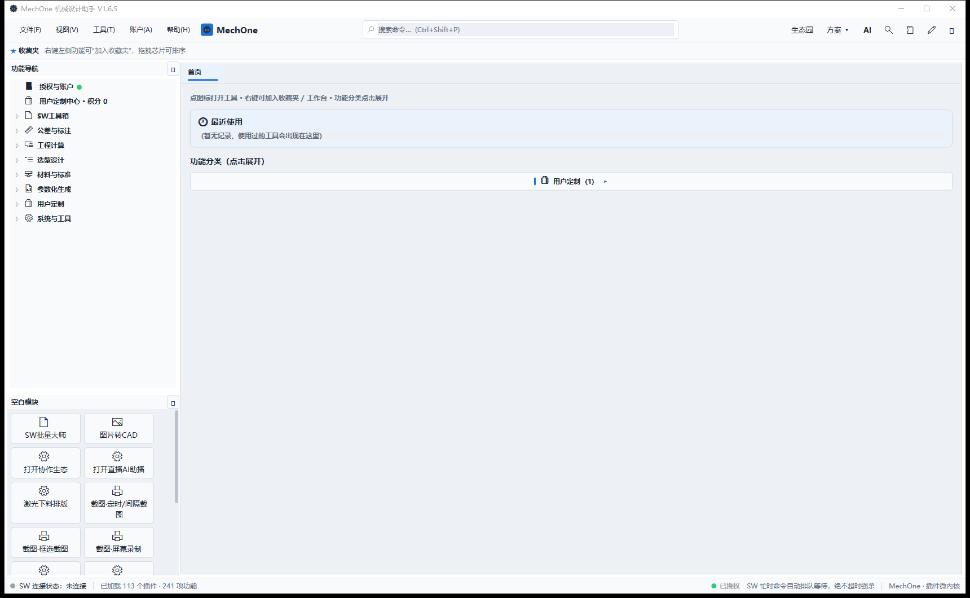Click the clipboard icon in top toolbar
Viewport: 970px width, 598px height.
(910, 30)
